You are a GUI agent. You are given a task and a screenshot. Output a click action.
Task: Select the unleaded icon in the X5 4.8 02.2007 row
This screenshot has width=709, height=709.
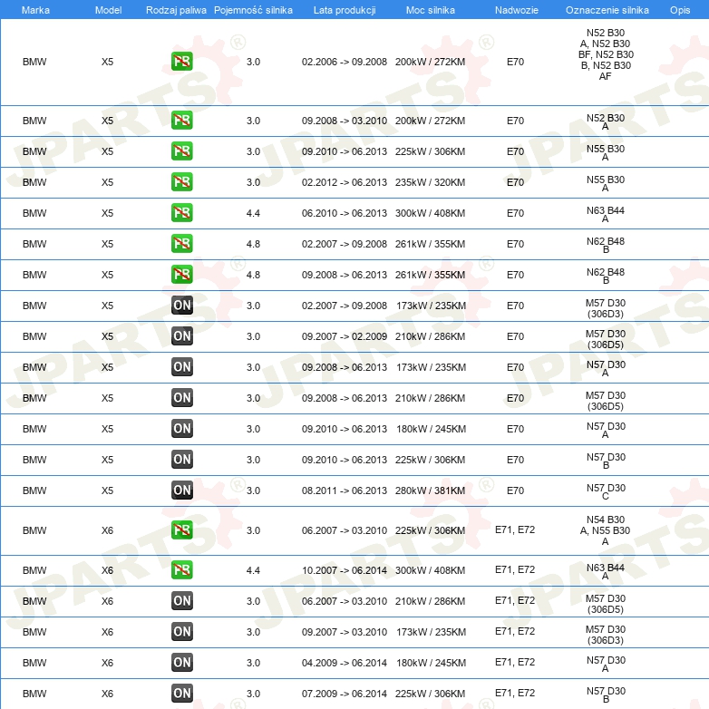tap(181, 243)
